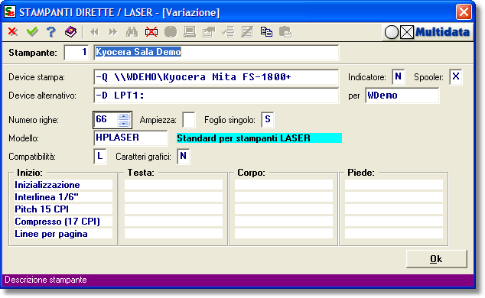Click the Multidata brand logo text
This screenshot has width=485, height=298.
(x=442, y=32)
